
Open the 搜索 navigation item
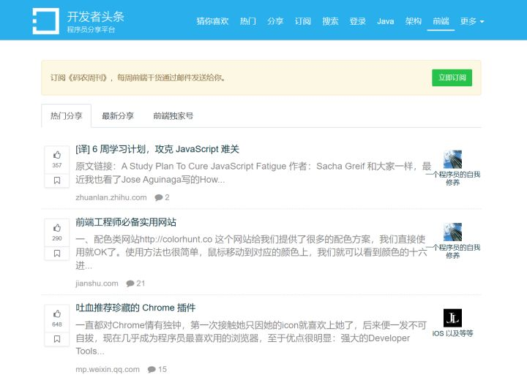coord(330,21)
